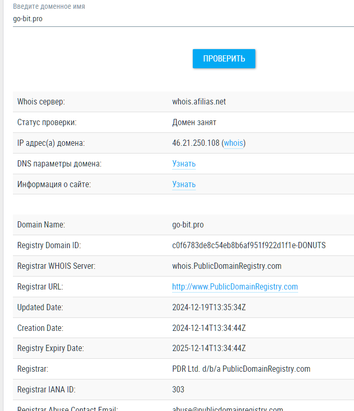Click the Статус проверки label
The width and height of the screenshot is (354, 411).
[x=47, y=123]
